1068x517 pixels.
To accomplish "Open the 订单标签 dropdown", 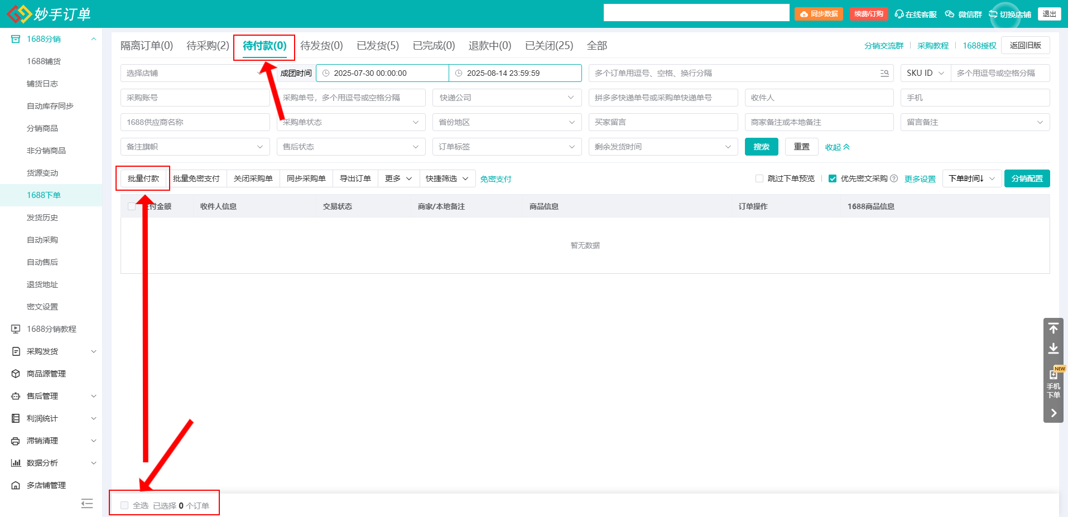I will pyautogui.click(x=507, y=147).
